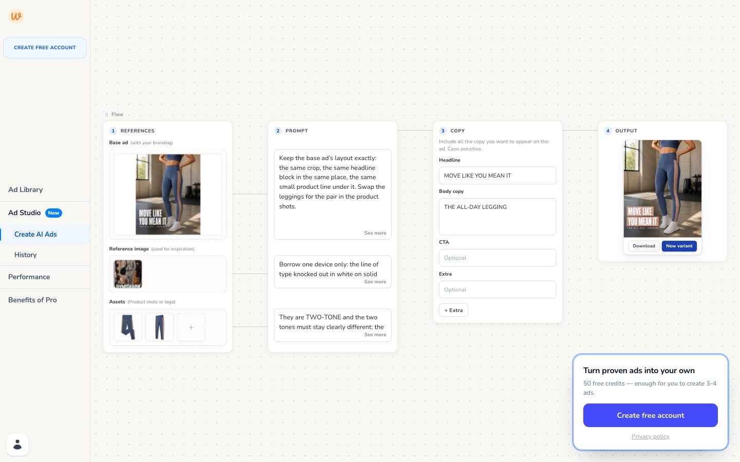Expand See more on first prompt
The width and height of the screenshot is (740, 462).
tap(375, 233)
